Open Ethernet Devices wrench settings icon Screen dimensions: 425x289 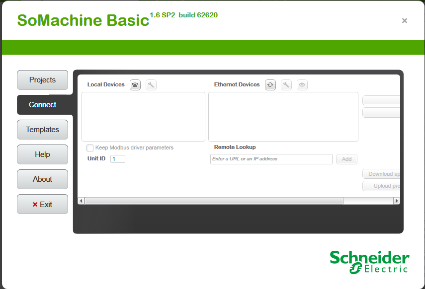point(286,84)
